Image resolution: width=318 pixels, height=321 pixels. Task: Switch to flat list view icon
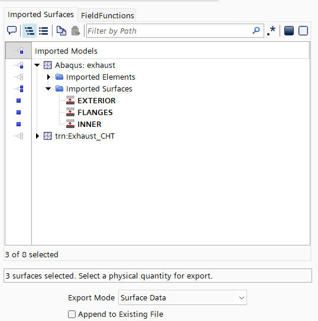[44, 31]
